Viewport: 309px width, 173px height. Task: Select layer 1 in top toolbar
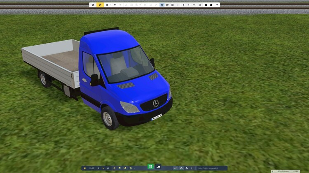tap(189, 5)
